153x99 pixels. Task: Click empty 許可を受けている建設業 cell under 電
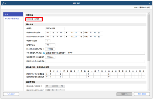[x=71, y=74]
